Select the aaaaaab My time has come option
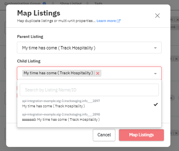Screen dimensions: 179x151 (89, 117)
